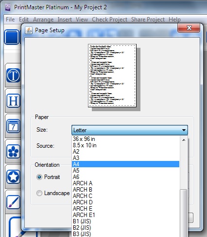
Task: Click the list scrollbar up arrow
Action: click(x=184, y=140)
